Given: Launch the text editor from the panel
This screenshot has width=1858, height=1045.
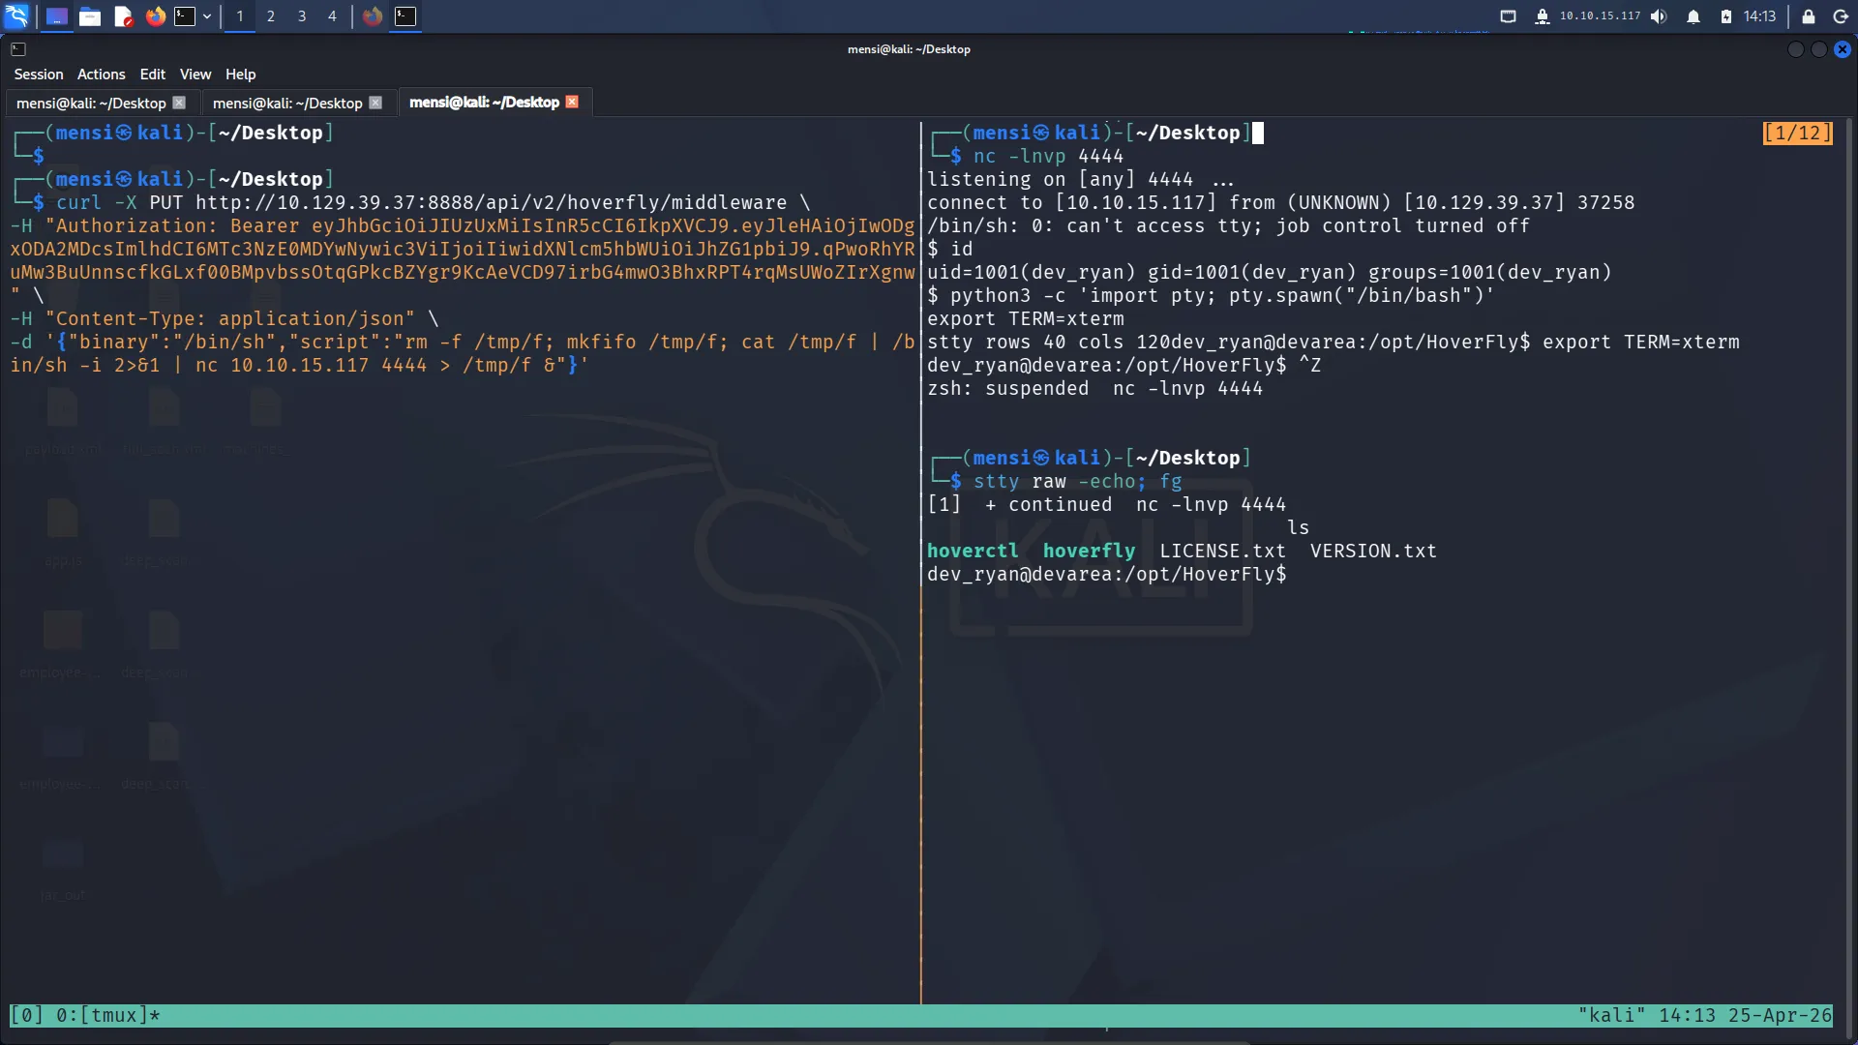Looking at the screenshot, I should click(x=123, y=16).
